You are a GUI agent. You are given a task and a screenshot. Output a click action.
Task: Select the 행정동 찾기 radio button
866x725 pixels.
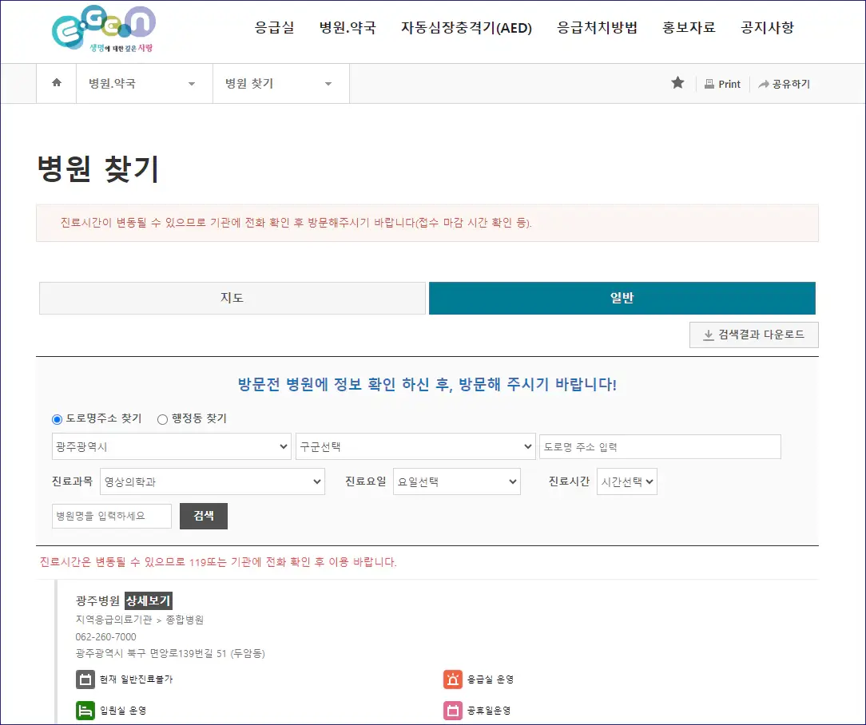pos(162,418)
